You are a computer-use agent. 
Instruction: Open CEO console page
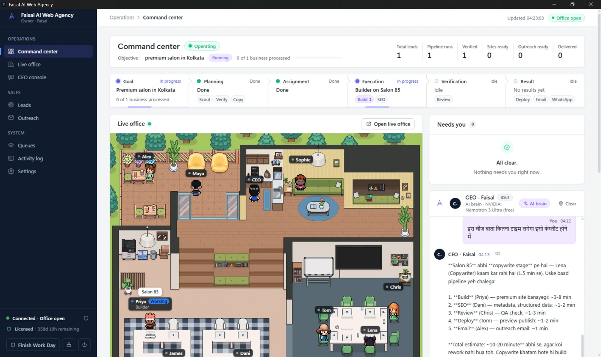[x=48, y=77]
